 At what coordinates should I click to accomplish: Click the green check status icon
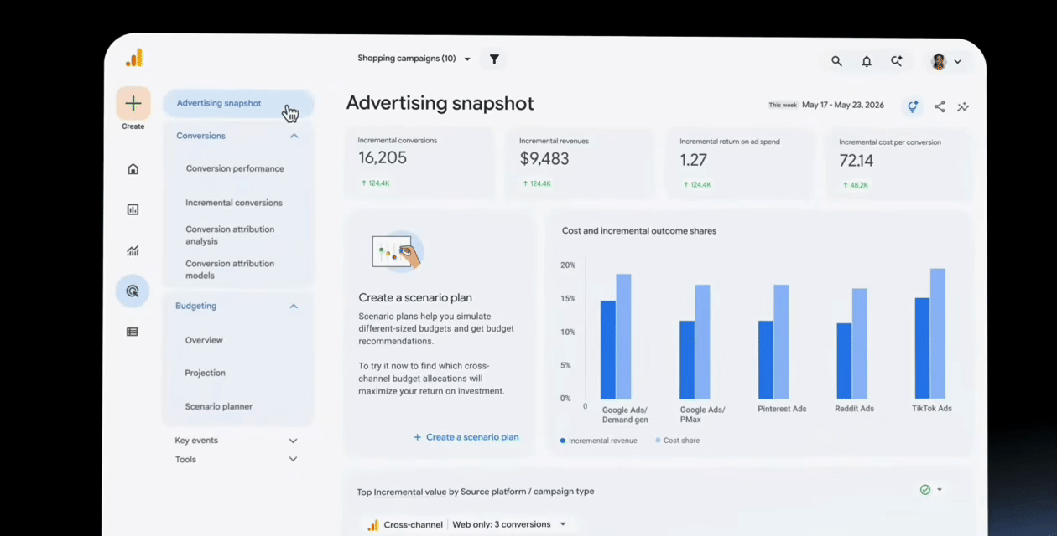pyautogui.click(x=925, y=490)
